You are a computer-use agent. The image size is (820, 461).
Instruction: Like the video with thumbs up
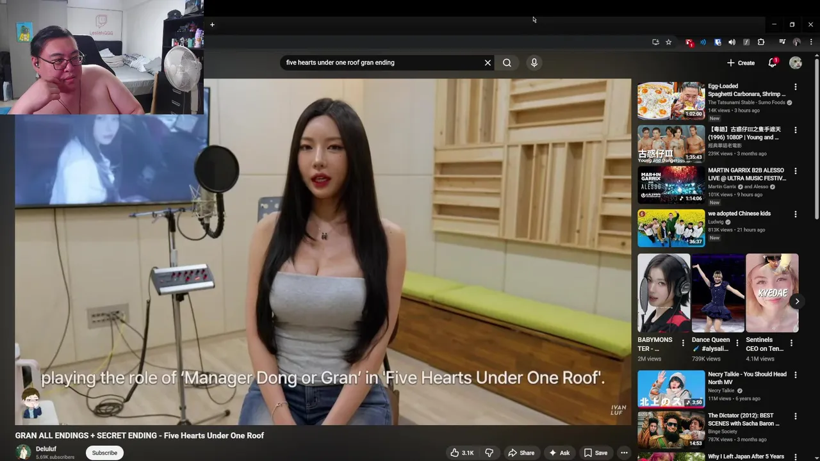462,453
